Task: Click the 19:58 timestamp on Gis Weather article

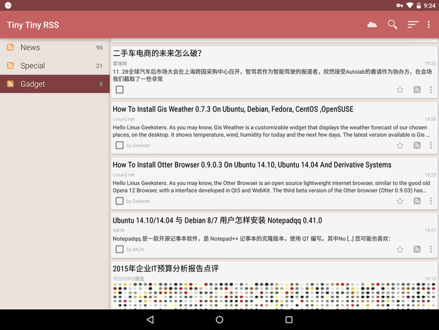Action: point(430,119)
